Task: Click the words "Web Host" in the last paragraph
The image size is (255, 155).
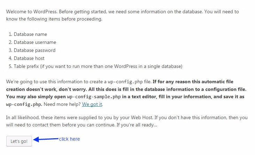Action: tap(133, 117)
